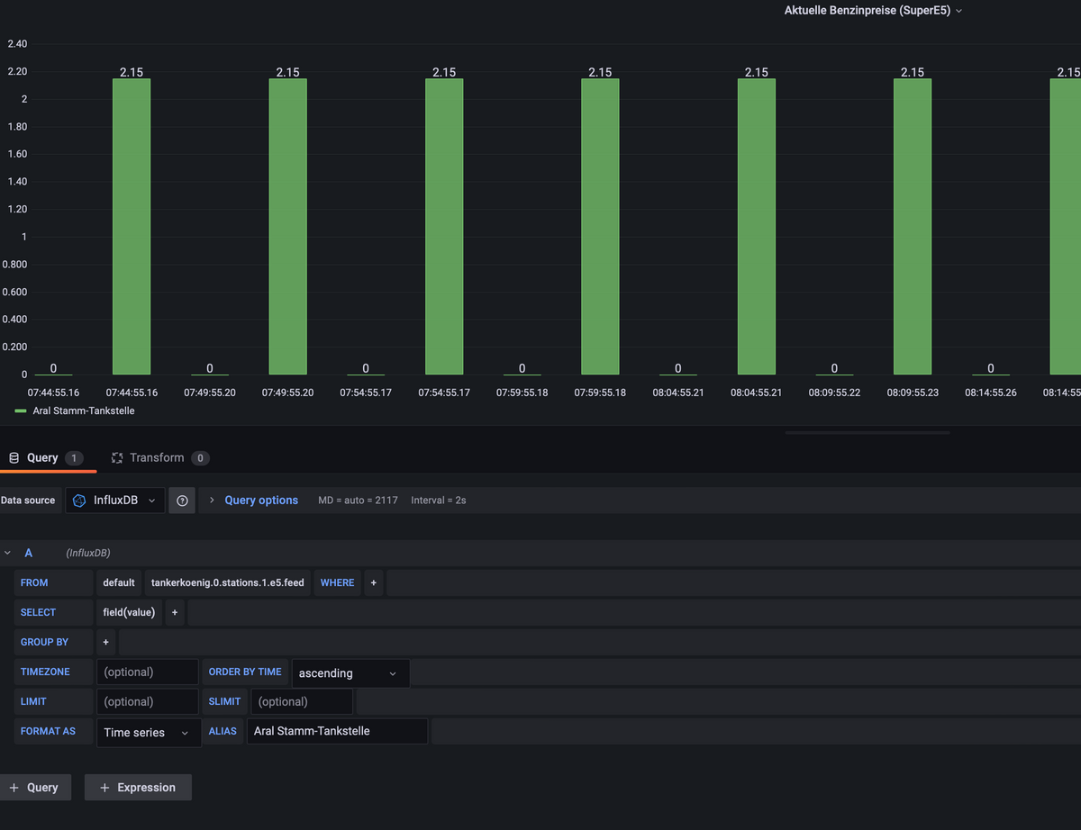Screen dimensions: 1081x830
Task: Expand Query options chevron
Action: (x=212, y=501)
